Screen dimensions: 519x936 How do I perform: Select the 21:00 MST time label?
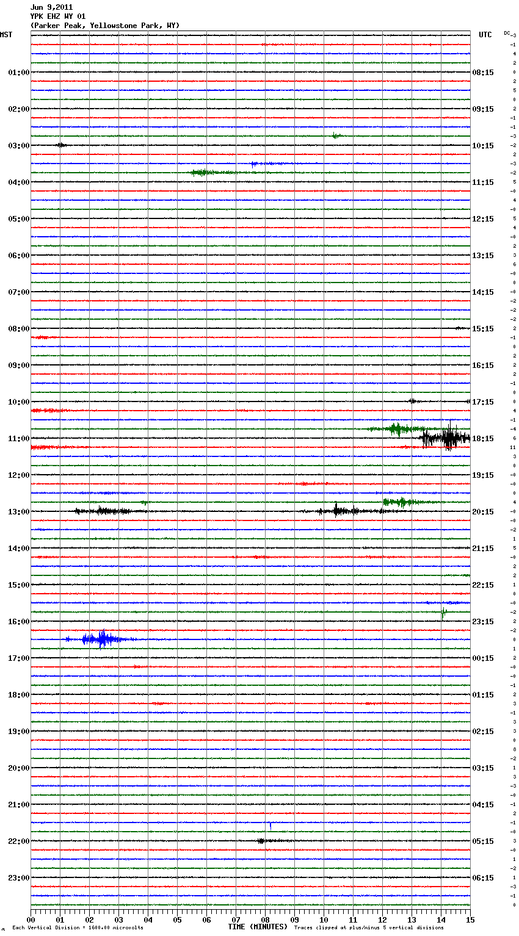[19, 805]
